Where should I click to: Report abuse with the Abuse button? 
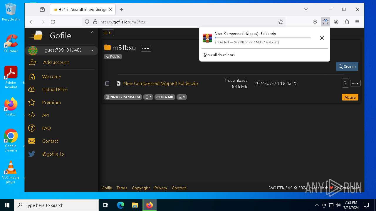coord(350,97)
